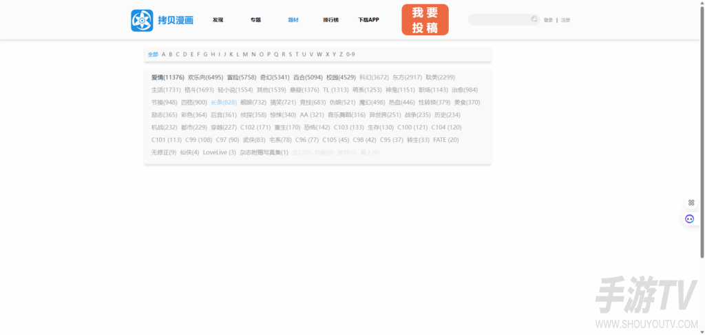Click the search magnifier icon
Image resolution: width=705 pixels, height=335 pixels.
coord(534,19)
